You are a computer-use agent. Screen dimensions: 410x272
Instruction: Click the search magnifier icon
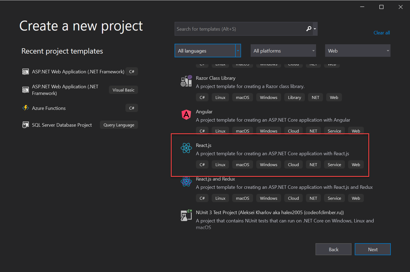309,29
